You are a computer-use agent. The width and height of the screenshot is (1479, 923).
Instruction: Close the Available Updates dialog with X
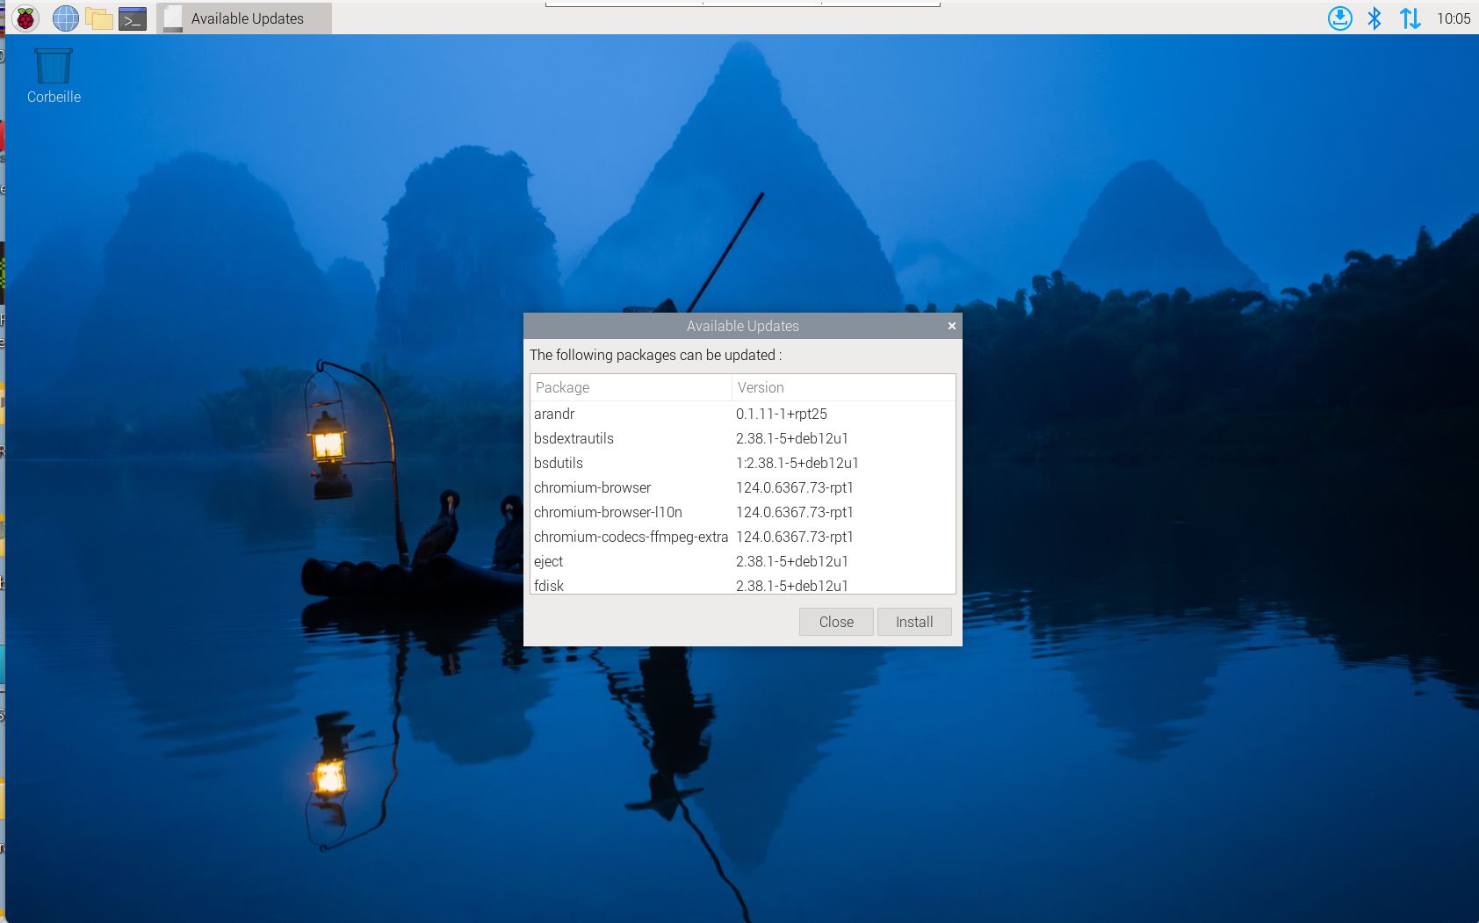click(951, 326)
